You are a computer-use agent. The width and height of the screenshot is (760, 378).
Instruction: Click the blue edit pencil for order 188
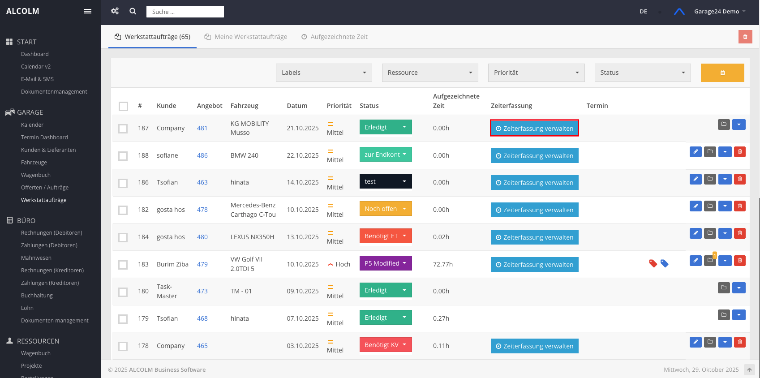(x=696, y=152)
